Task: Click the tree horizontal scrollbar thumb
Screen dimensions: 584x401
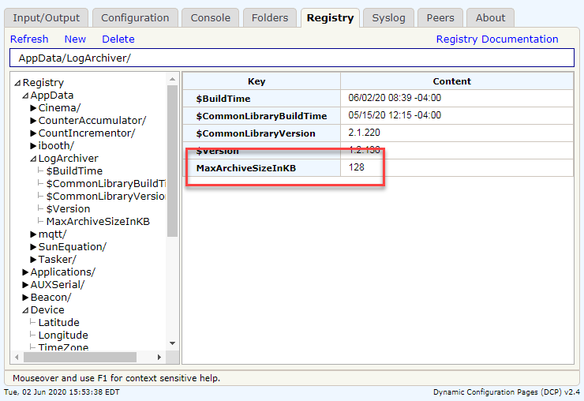Action: point(80,357)
